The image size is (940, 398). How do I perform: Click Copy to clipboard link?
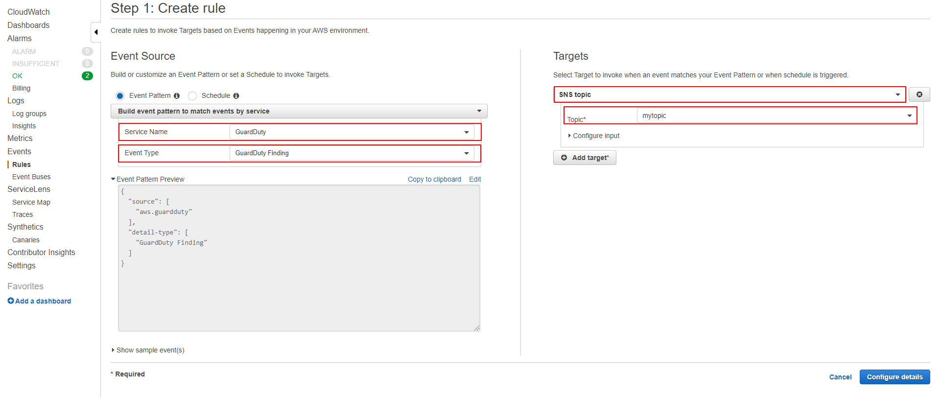click(434, 179)
